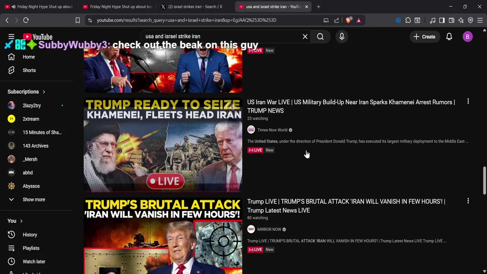Switch to israel strikes iran X tab
This screenshot has width=487, height=274.
(x=195, y=6)
